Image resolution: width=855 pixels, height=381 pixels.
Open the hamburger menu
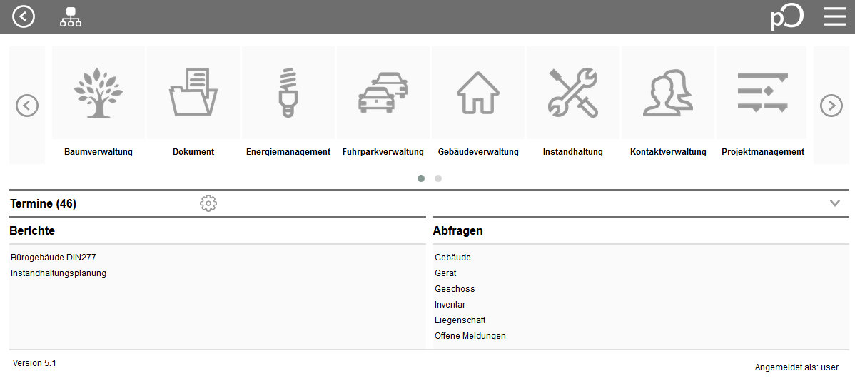click(834, 17)
